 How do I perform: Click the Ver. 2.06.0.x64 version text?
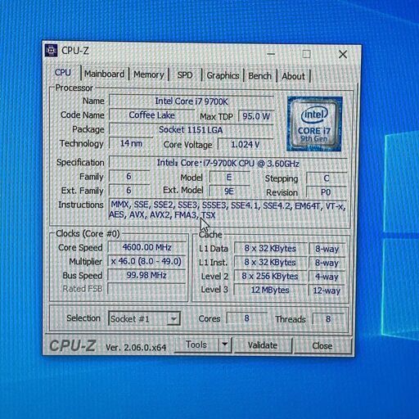(136, 348)
